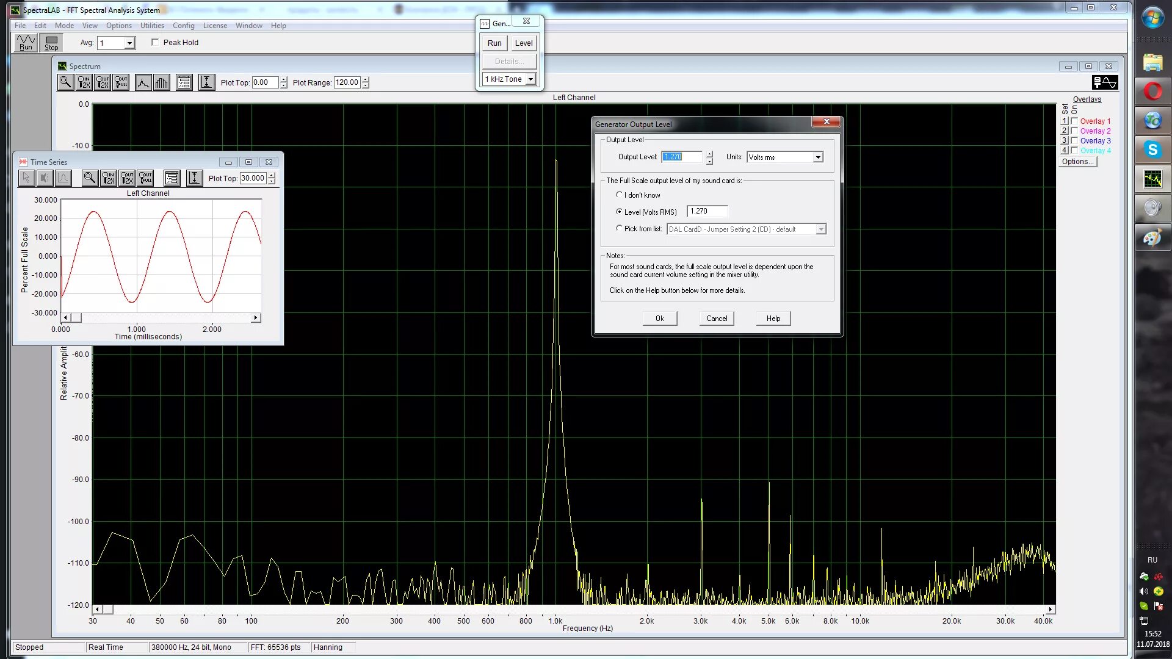
Task: Open the Units dropdown (Volts rms)
Action: click(817, 157)
